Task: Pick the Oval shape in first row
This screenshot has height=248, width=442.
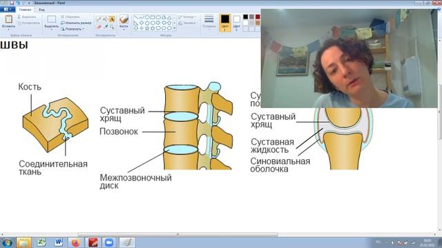Action: (147, 17)
